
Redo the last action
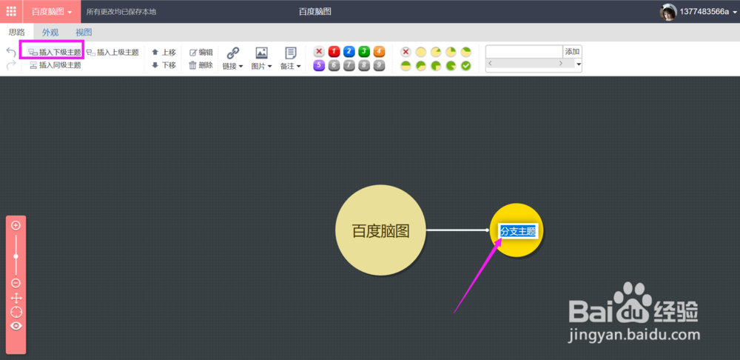pyautogui.click(x=11, y=65)
